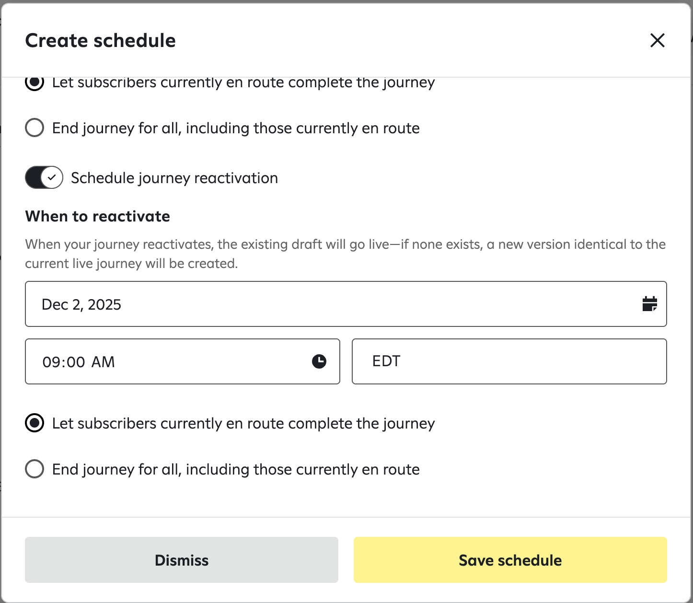This screenshot has width=693, height=603.
Task: Click the Save schedule button
Action: [x=510, y=560]
